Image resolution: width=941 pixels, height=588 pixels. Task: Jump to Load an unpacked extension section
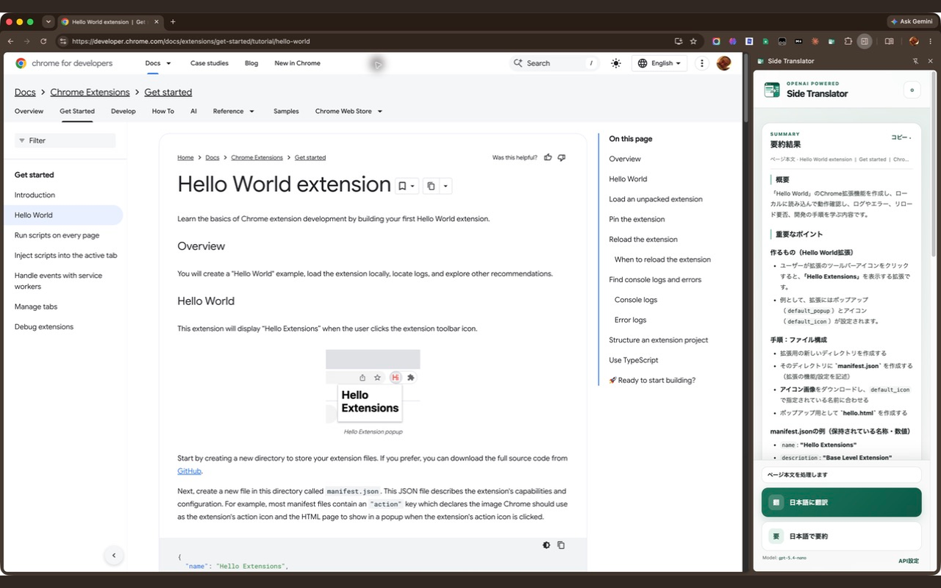pos(656,199)
